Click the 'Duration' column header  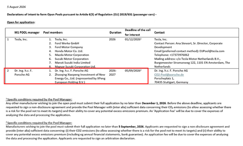115,32
